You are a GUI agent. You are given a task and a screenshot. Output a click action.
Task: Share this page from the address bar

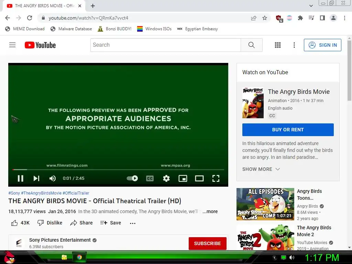254,18
